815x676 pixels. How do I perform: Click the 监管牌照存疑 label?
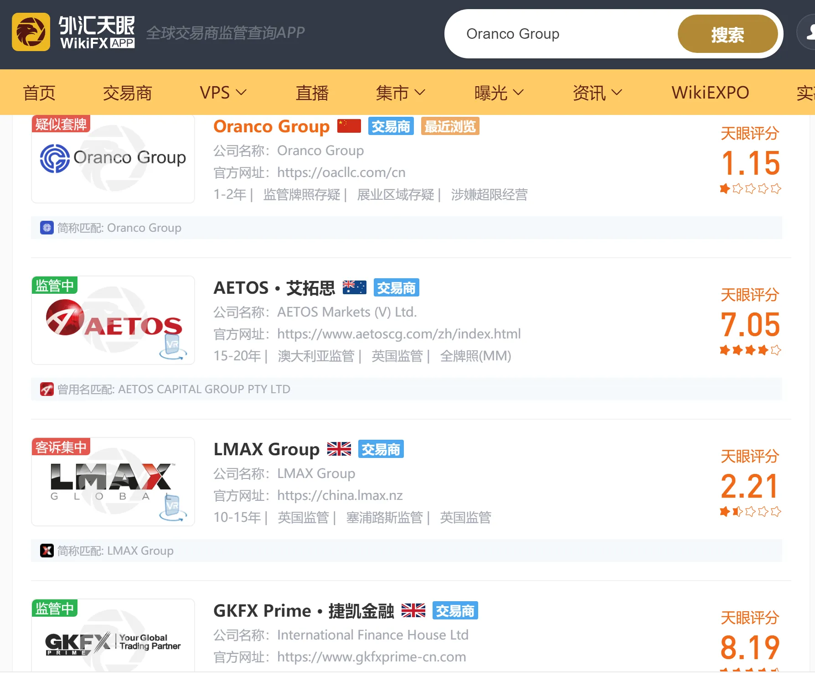(x=302, y=195)
